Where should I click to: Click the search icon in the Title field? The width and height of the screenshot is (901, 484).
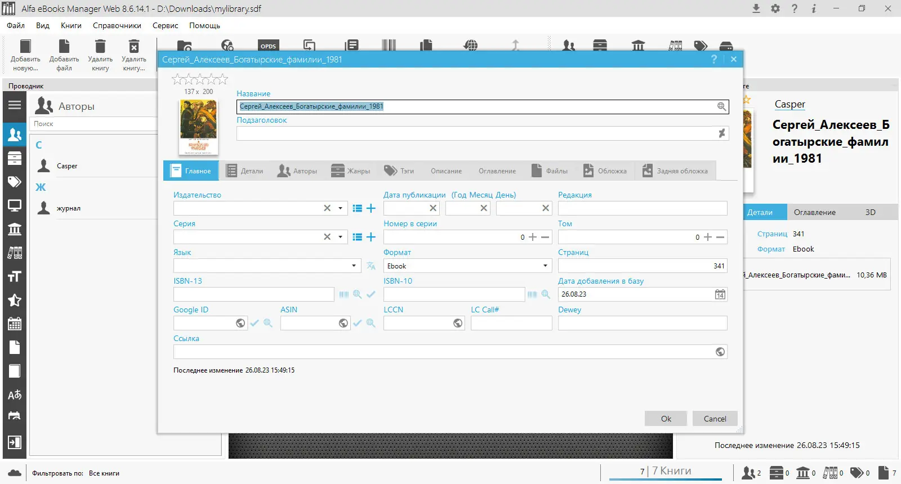point(721,106)
